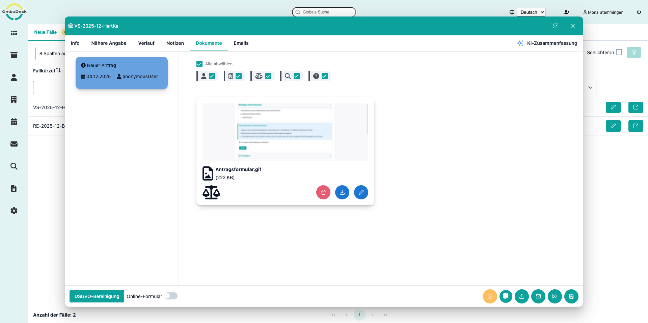This screenshot has height=323, width=648.
Task: Tick the Schlichter:in checkbox
Action: [619, 52]
